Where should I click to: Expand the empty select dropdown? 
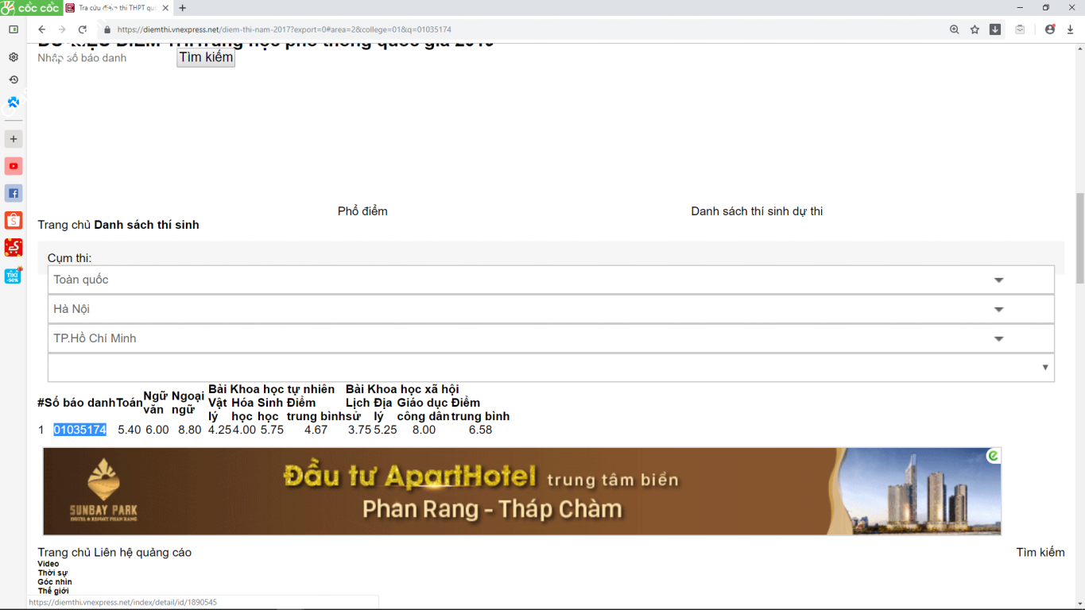pyautogui.click(x=551, y=368)
